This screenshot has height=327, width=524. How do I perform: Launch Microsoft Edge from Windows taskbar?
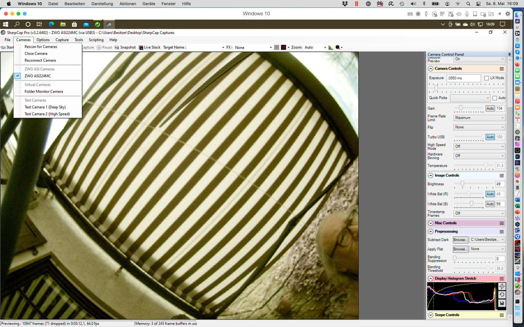tap(51, 24)
